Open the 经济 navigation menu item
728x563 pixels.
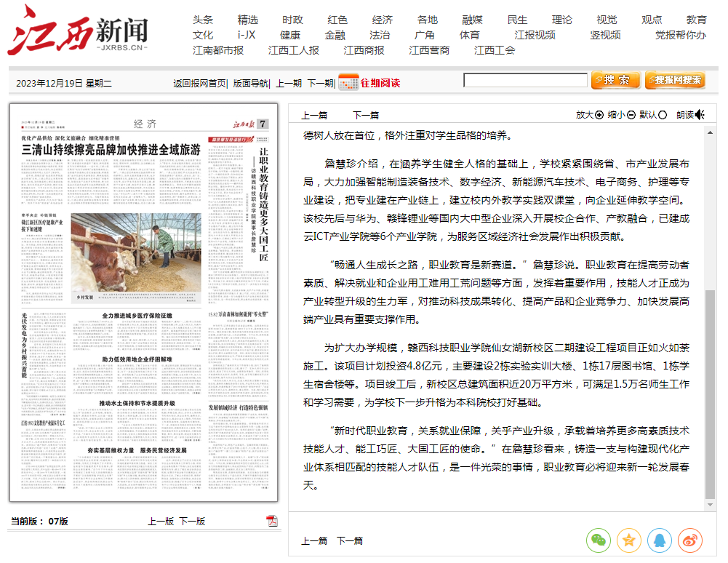point(383,20)
